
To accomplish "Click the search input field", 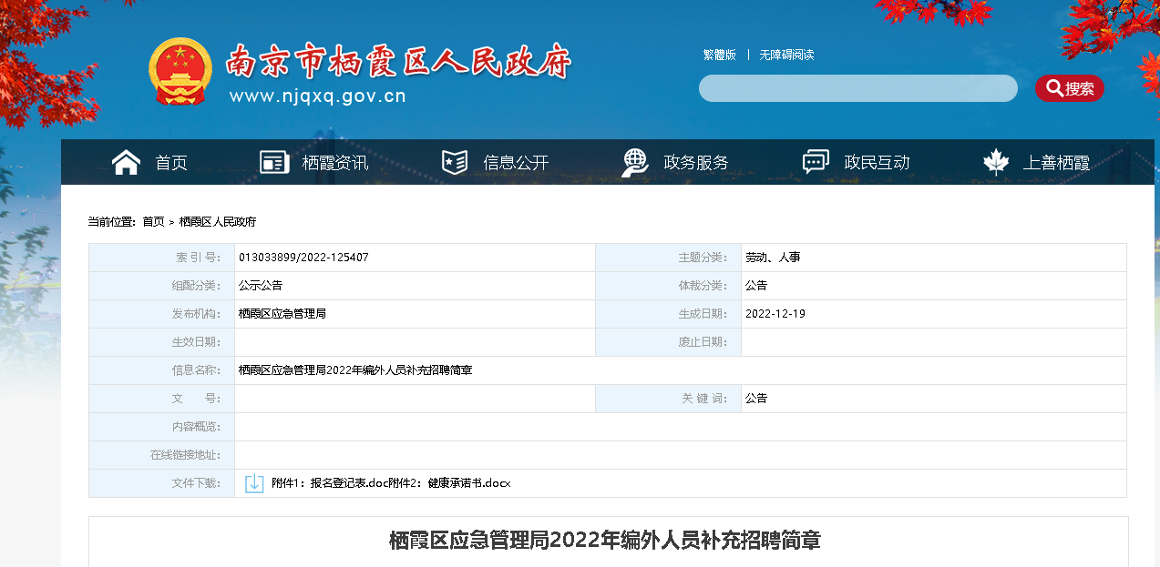I will point(857,88).
